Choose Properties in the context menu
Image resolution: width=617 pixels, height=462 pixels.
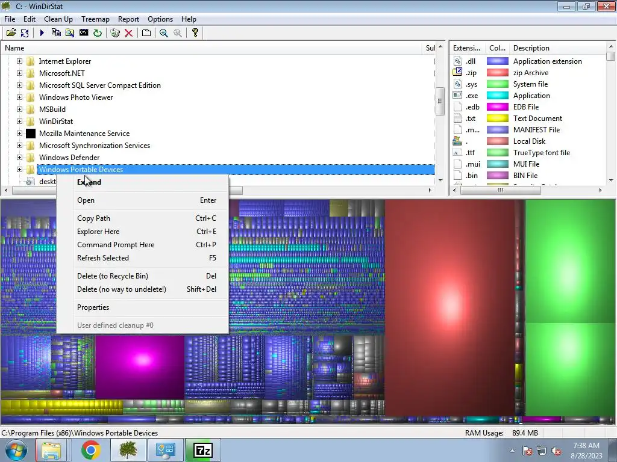click(x=142, y=307)
